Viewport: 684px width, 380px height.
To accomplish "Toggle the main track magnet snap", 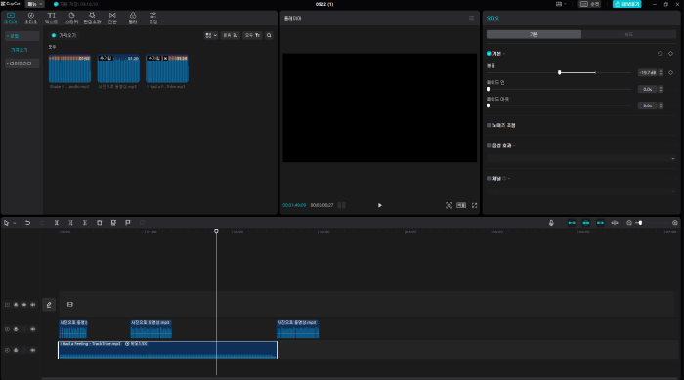I will coord(572,223).
